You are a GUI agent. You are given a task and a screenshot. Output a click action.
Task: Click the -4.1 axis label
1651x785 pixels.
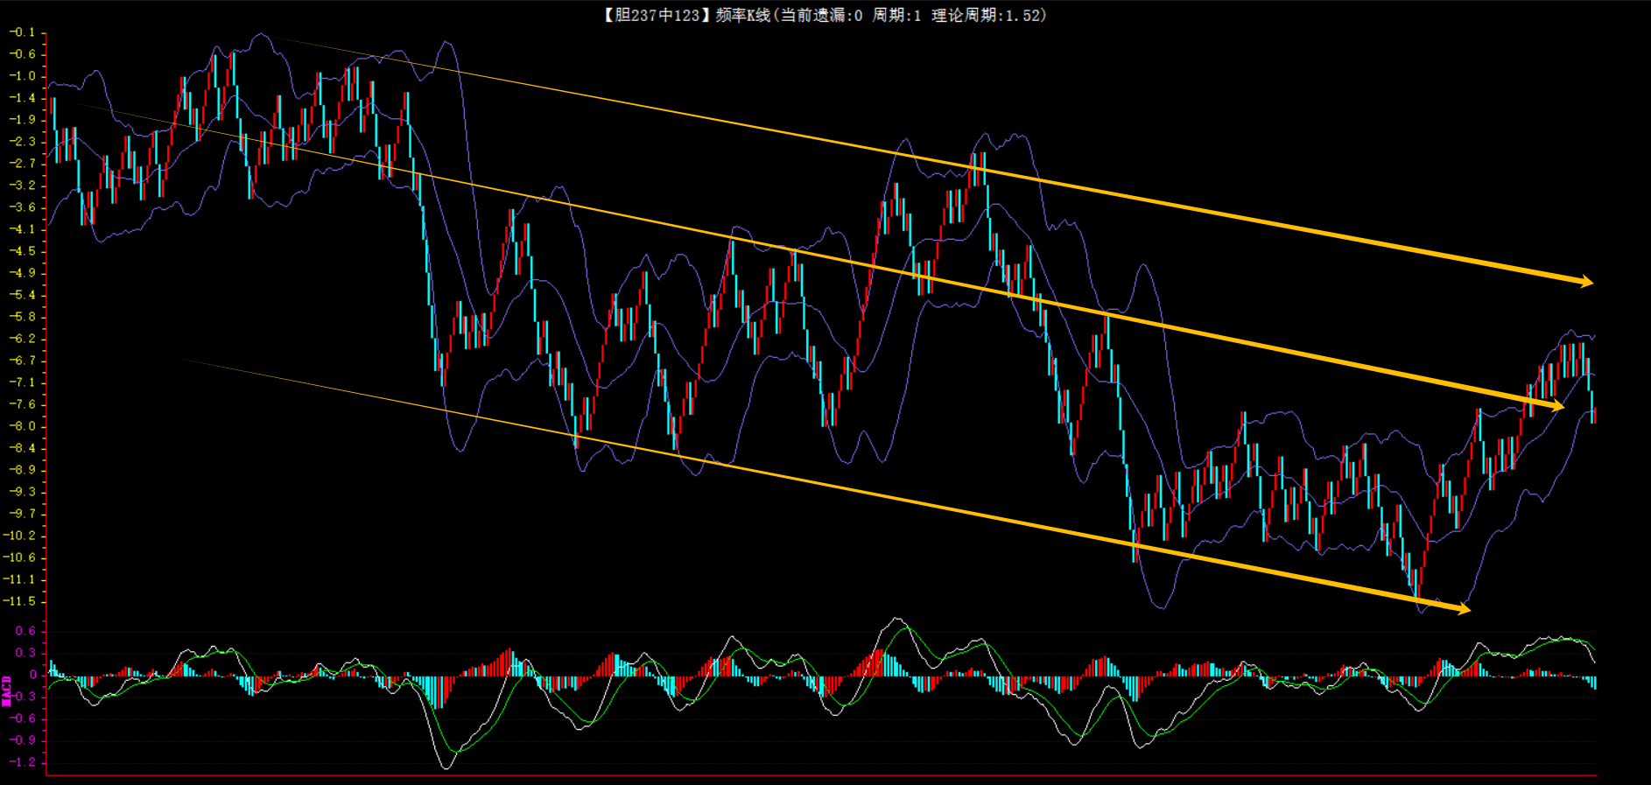(x=22, y=229)
